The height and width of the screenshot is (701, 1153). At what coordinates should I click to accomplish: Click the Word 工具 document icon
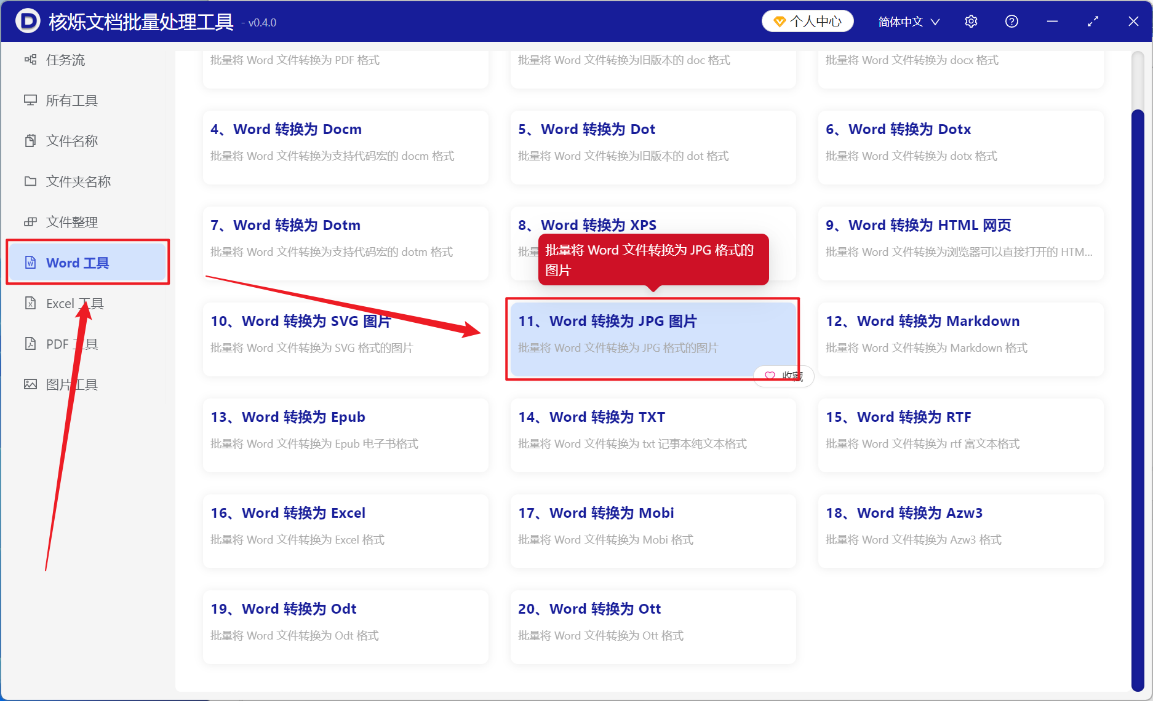pyautogui.click(x=30, y=263)
